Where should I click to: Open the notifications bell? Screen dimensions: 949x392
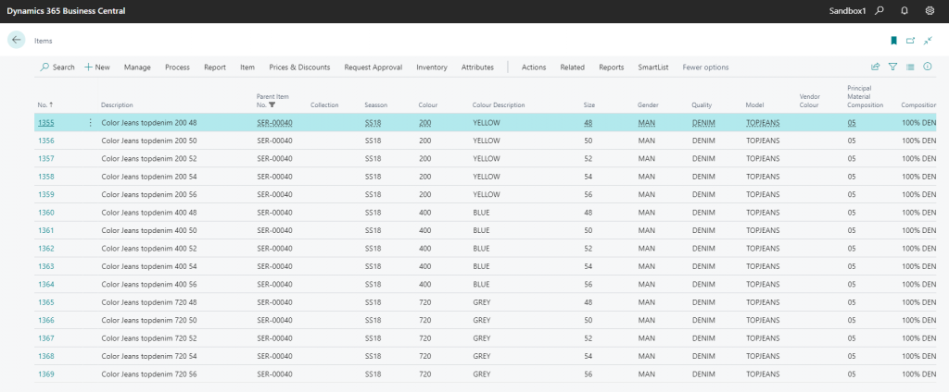pyautogui.click(x=905, y=11)
